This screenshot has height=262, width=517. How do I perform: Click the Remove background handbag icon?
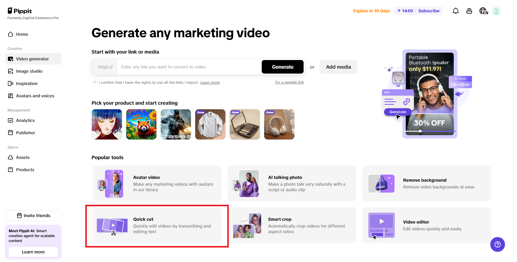[x=382, y=183]
